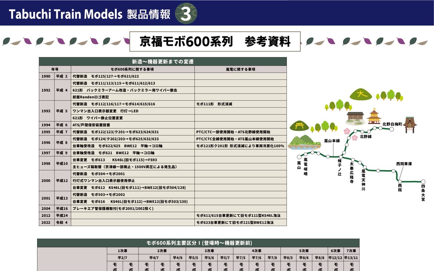Screen dimensions: 434x271
Task: Click the ATS/戸閉保安装置設置 row
Action: tap(133, 125)
